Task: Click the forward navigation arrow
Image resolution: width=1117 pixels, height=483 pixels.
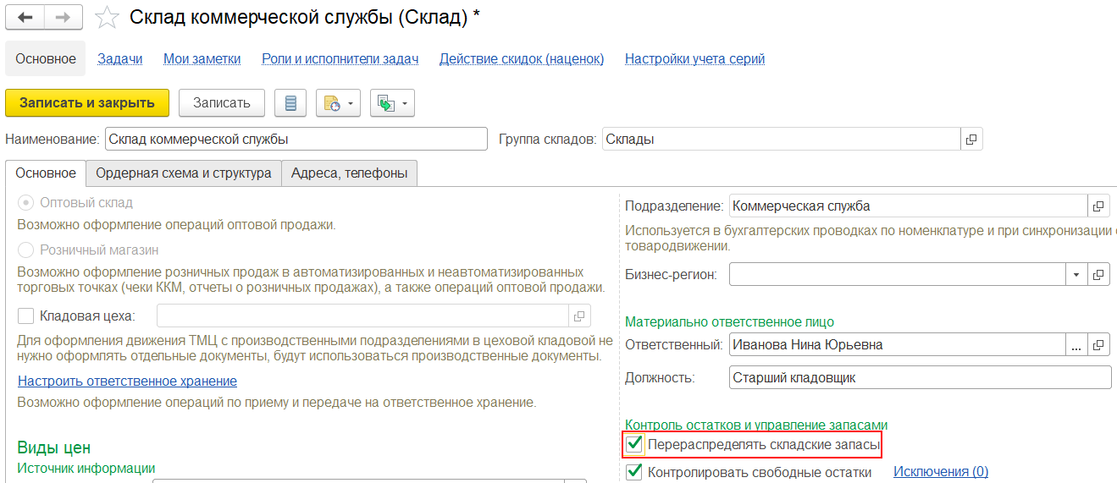Action: [x=63, y=17]
